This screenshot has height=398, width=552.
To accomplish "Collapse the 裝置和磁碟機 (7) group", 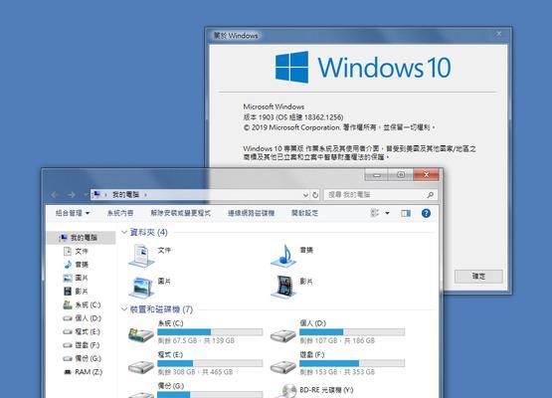I will 124,309.
